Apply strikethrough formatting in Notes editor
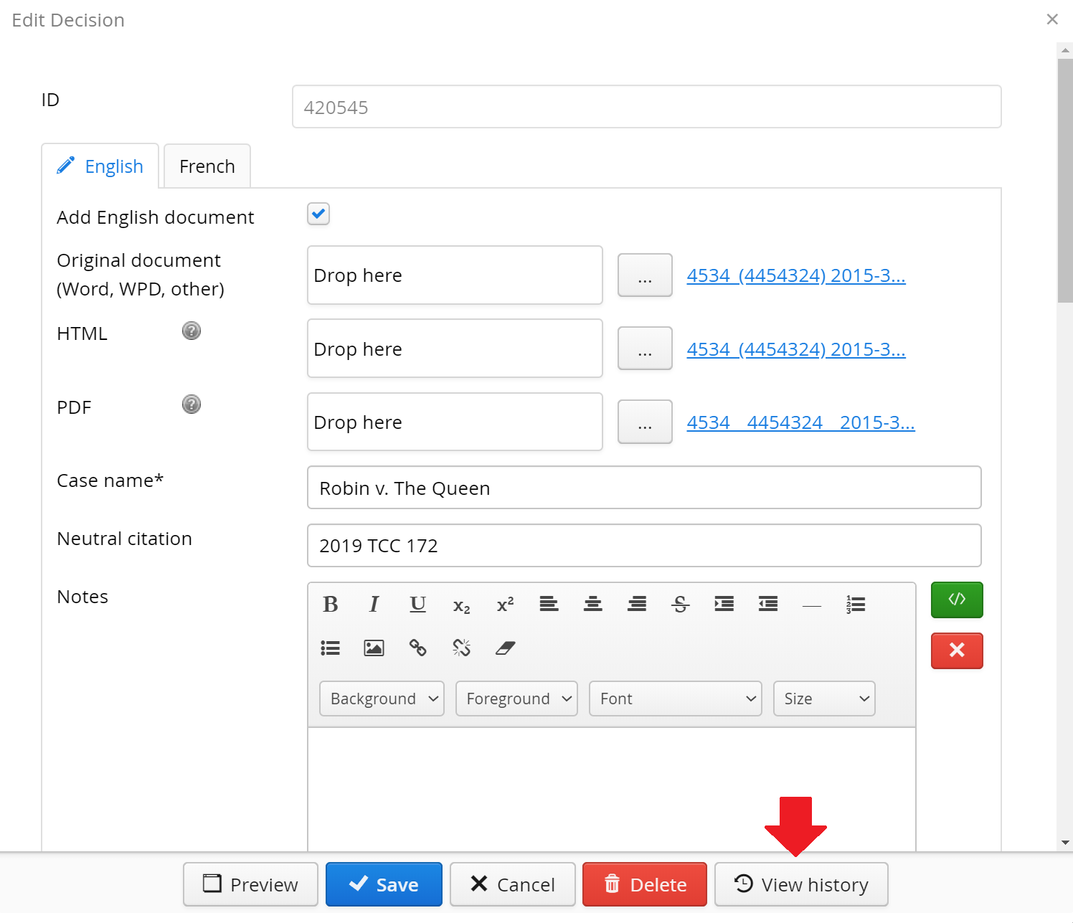Screen dimensions: 1073x923 coord(680,605)
